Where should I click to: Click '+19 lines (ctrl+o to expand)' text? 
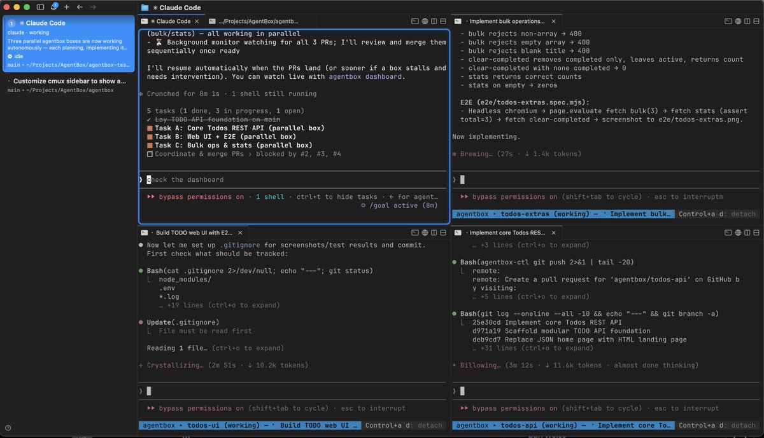(x=220, y=305)
